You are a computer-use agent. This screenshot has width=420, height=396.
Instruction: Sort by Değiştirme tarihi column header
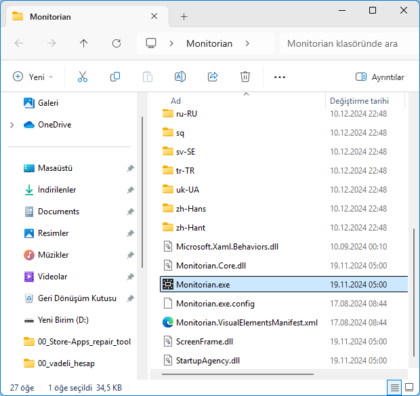coord(359,101)
